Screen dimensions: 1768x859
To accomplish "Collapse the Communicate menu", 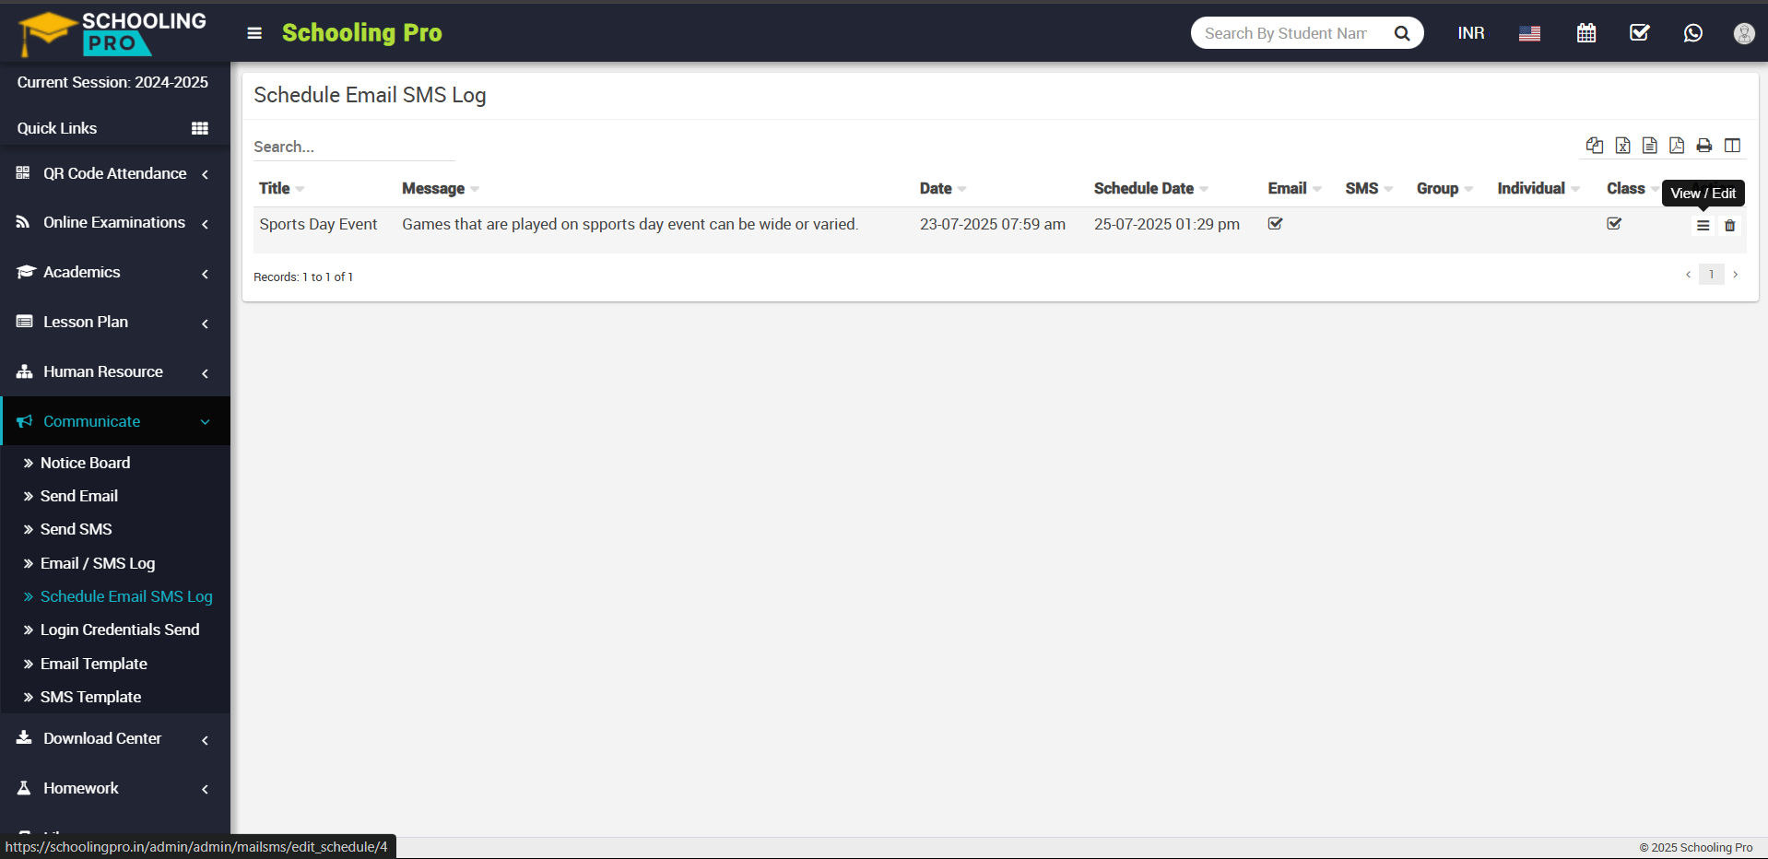I will (115, 421).
